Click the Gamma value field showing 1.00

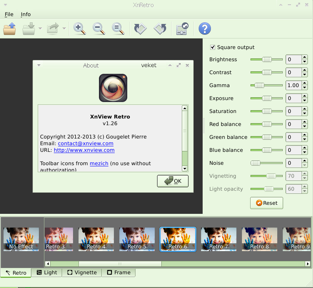[x=294, y=86]
